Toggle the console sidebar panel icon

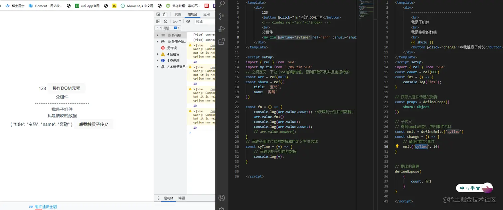pyautogui.click(x=158, y=21)
